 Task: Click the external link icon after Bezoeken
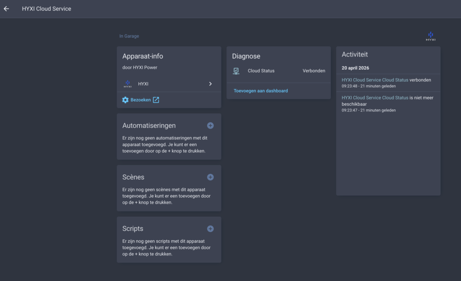pyautogui.click(x=156, y=100)
